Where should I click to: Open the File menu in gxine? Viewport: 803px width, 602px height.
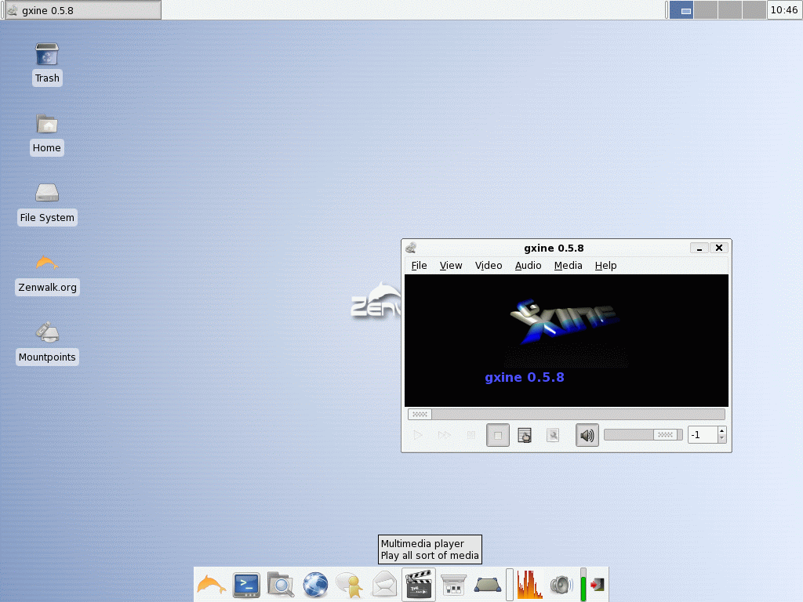(x=419, y=265)
